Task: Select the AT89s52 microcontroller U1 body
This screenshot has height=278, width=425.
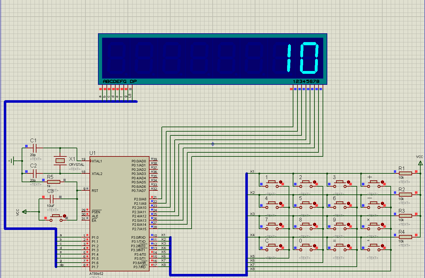Action: (120, 213)
